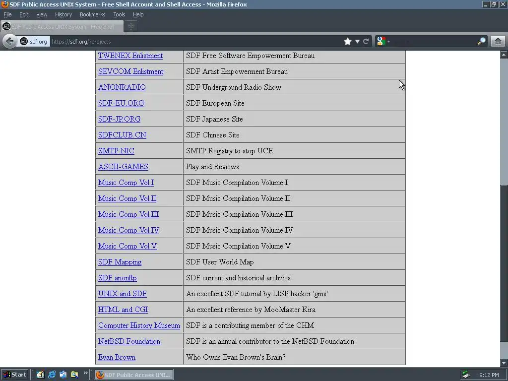Click in the URL address field
Image resolution: width=508 pixels, height=381 pixels.
194,42
